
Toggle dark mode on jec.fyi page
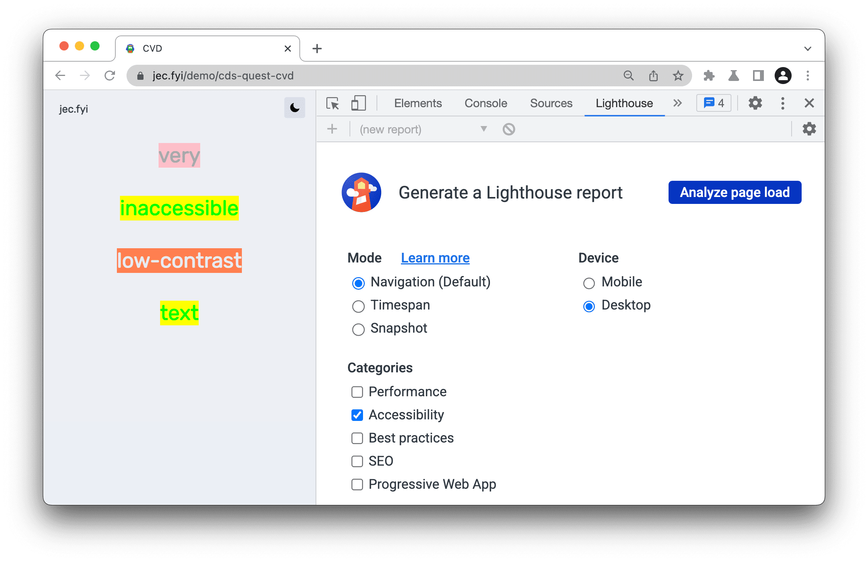293,108
